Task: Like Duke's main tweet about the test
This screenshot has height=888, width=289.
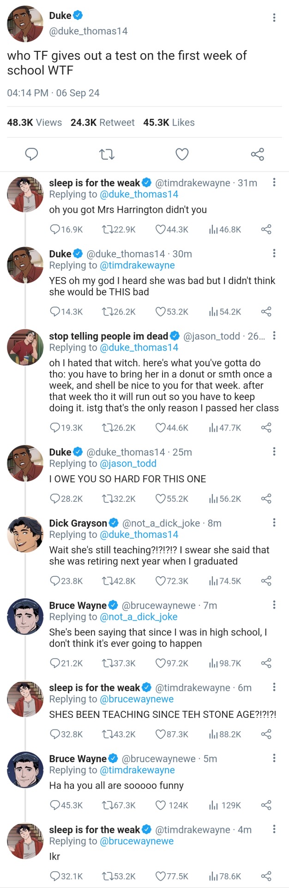Action: (x=182, y=154)
